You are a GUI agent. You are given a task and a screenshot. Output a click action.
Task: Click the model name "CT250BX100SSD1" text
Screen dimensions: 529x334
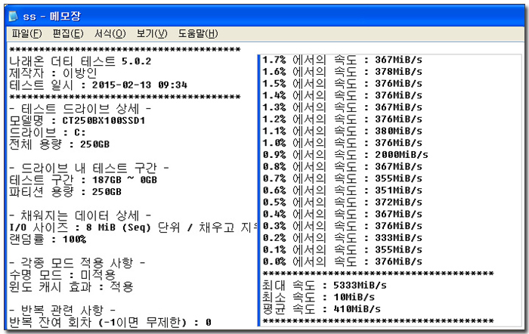[x=104, y=120]
